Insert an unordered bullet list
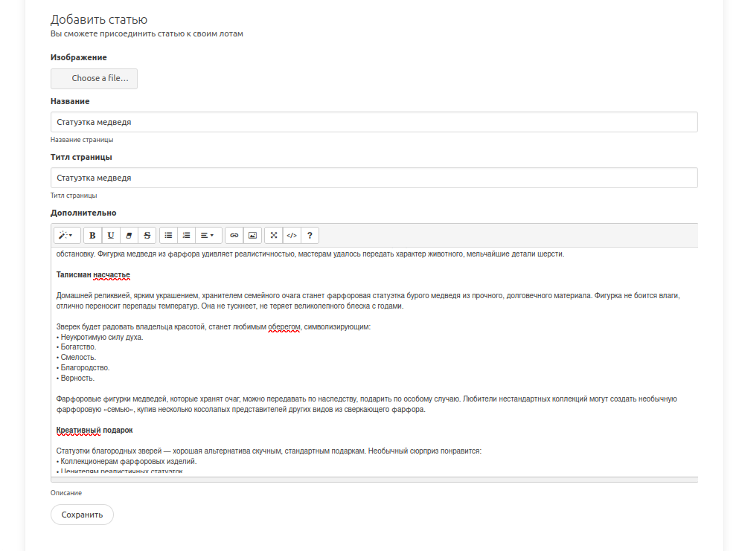This screenshot has height=551, width=739. pyautogui.click(x=169, y=235)
